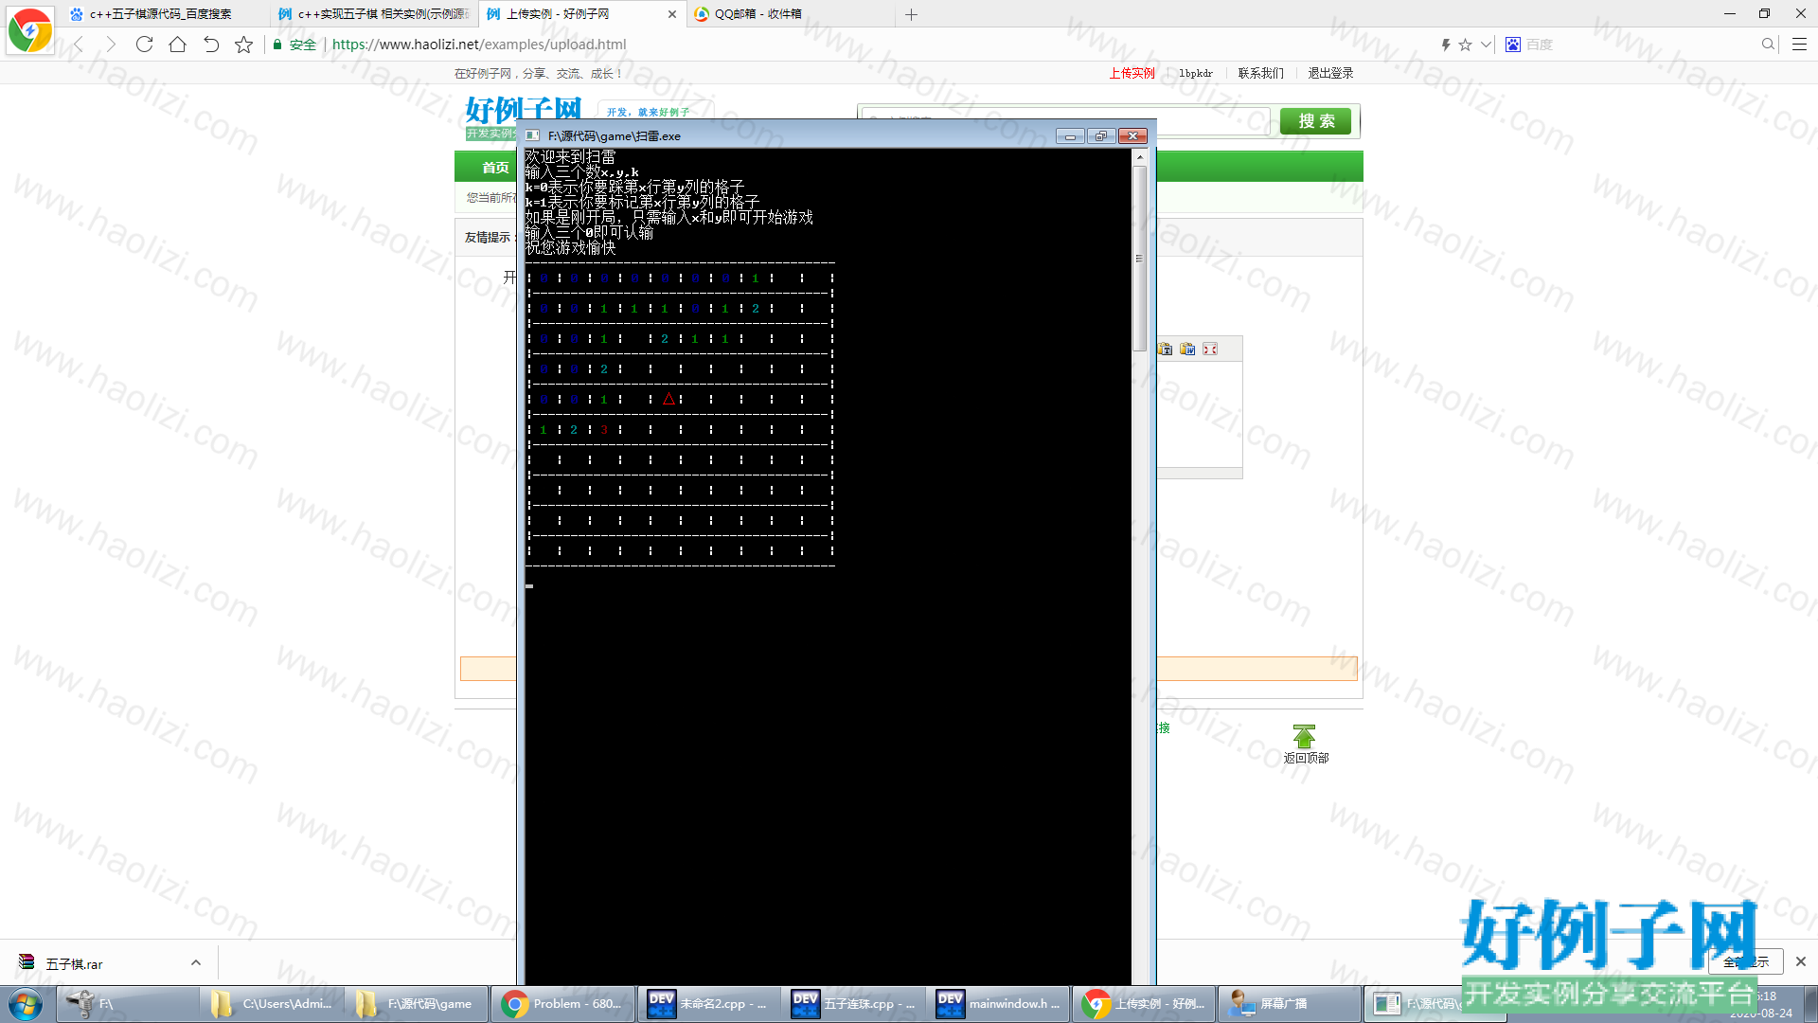The width and height of the screenshot is (1818, 1023).
Task: Open the C:\Users\Admi... folder in taskbar
Action: (273, 1004)
